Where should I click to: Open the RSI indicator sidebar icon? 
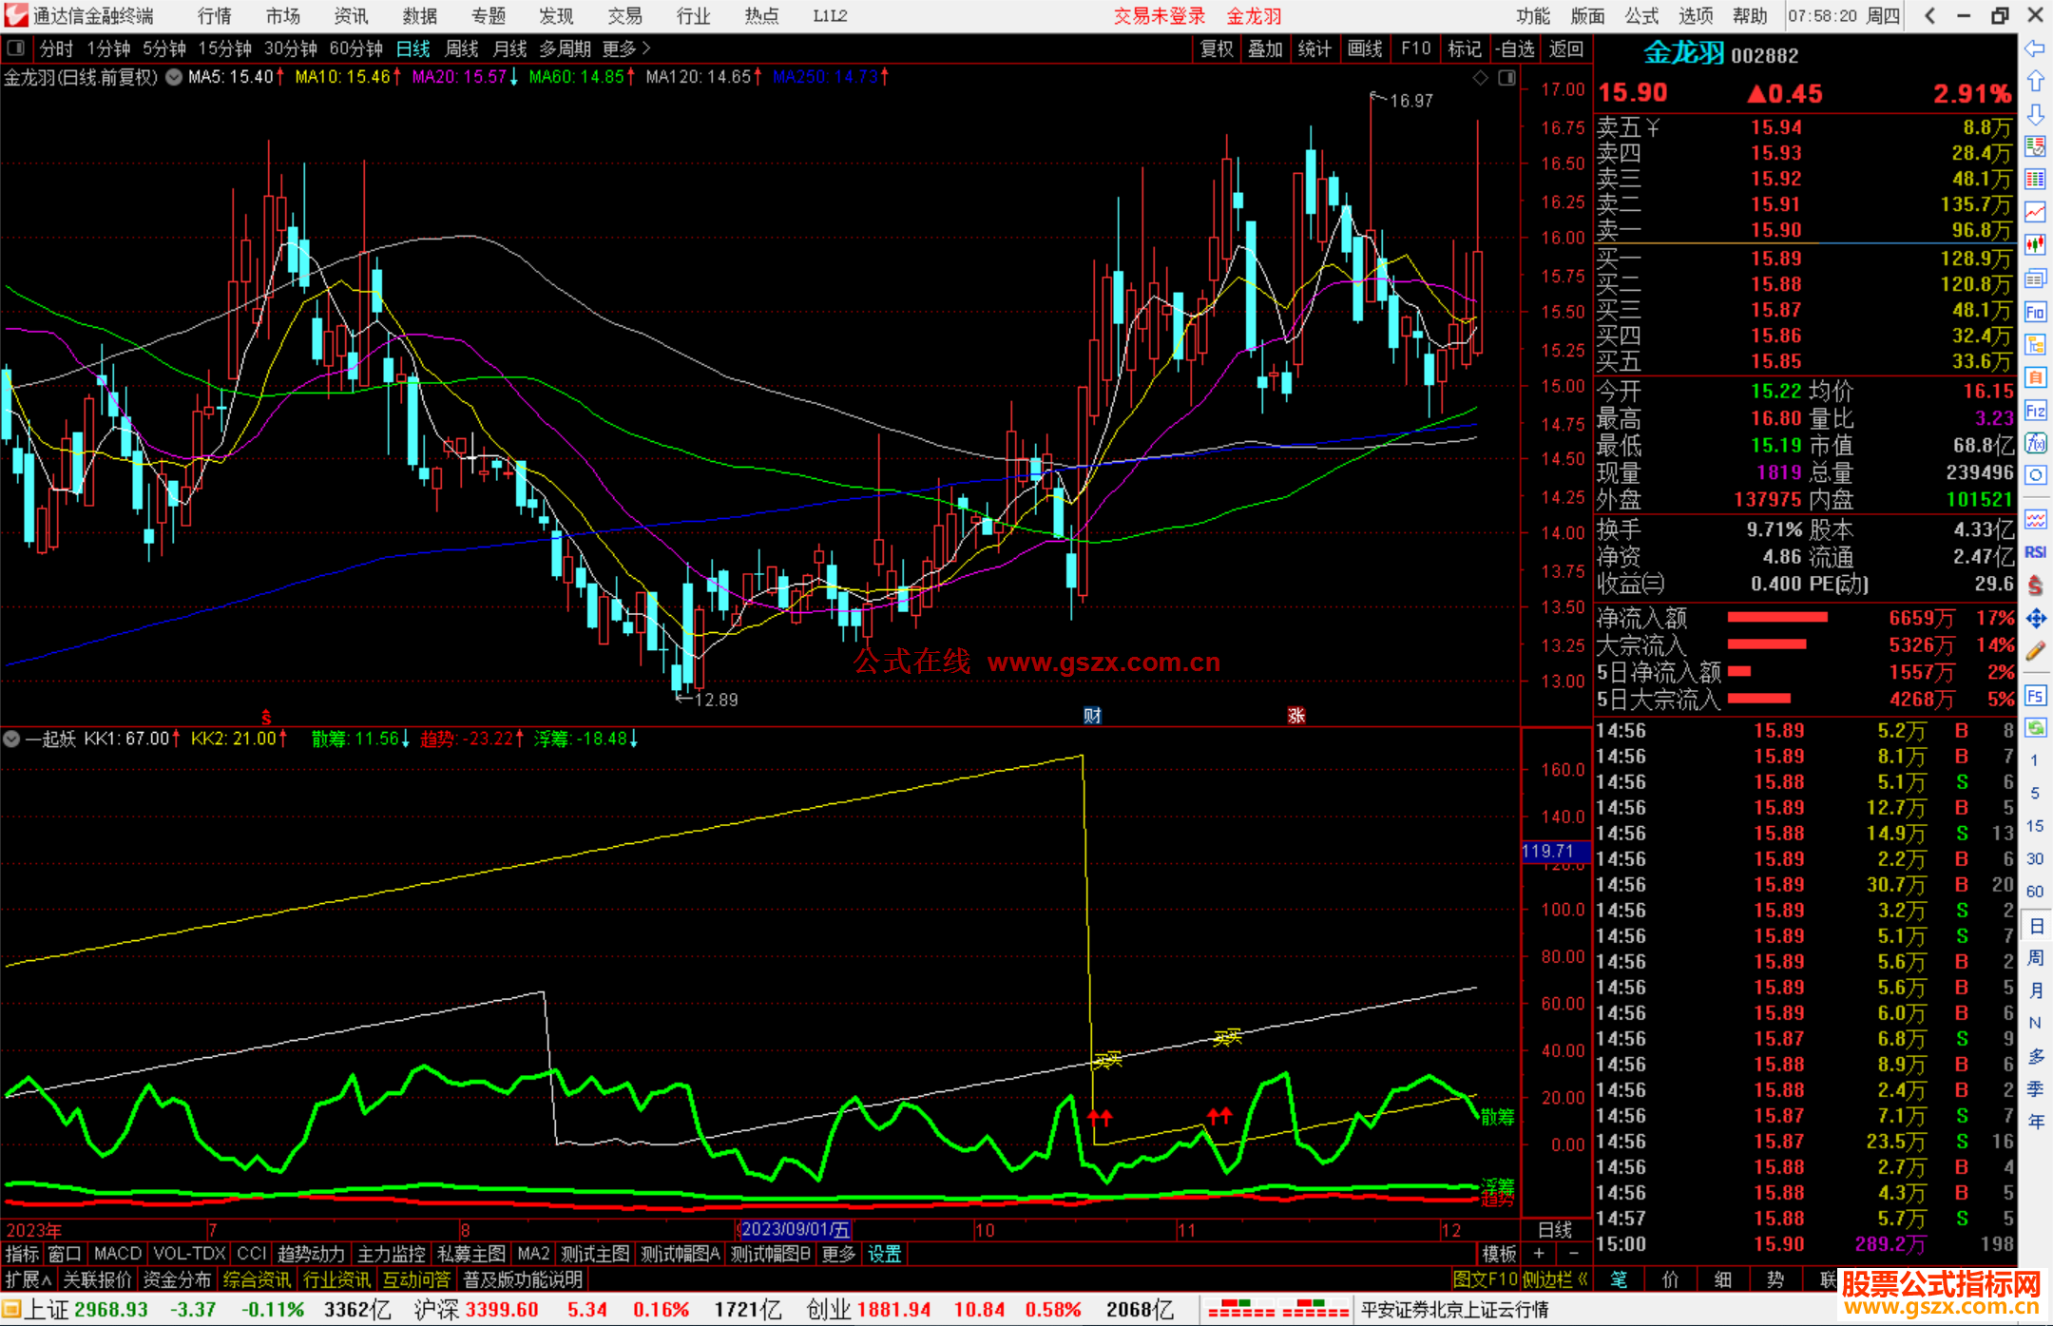2035,552
